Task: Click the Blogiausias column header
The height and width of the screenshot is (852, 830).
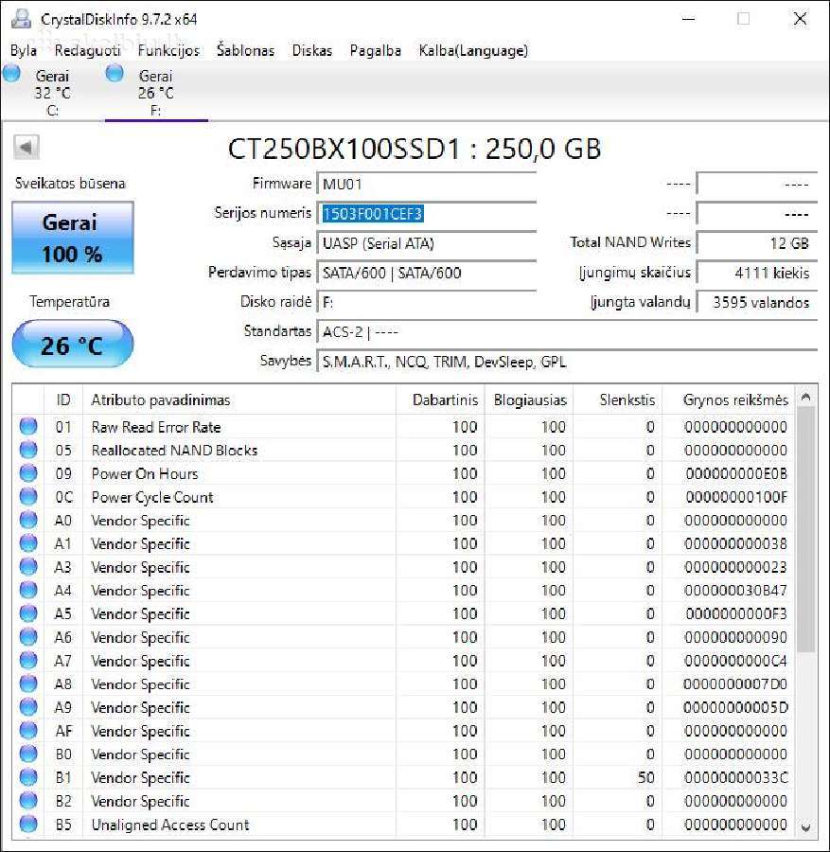Action: 529,399
